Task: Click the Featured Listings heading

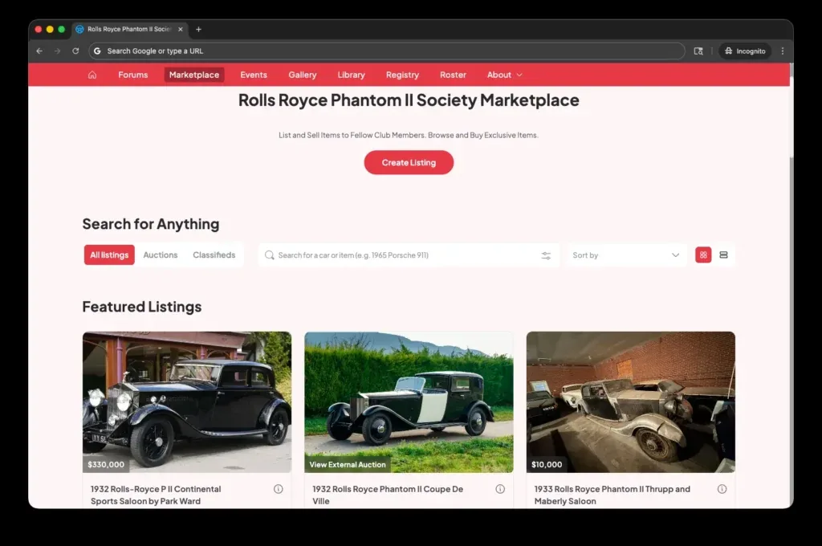Action: 142,306
